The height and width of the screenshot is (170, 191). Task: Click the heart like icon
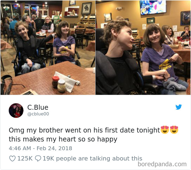[13, 159]
